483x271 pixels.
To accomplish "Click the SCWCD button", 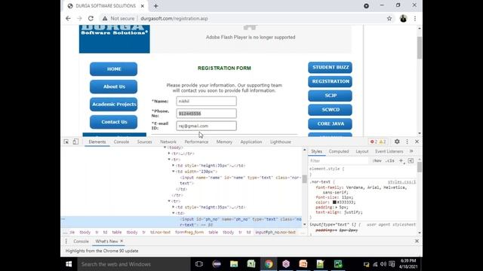I will coord(331,110).
